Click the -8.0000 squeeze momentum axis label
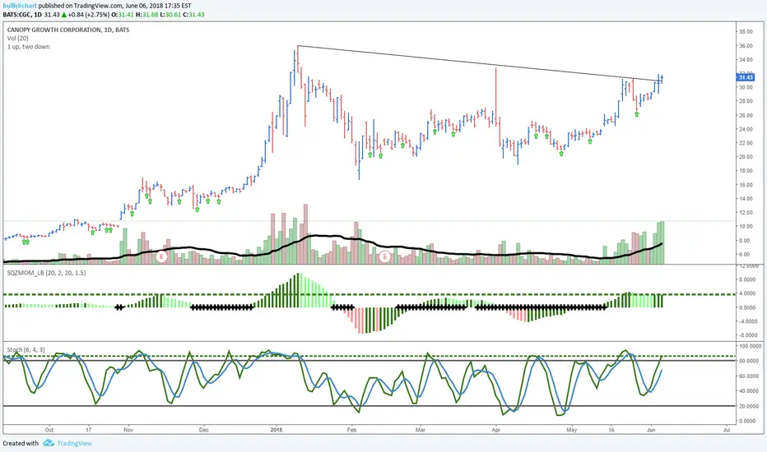The image size is (767, 452). tap(748, 335)
